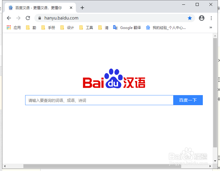Open the 设计 bookmark folder
220x171 pixels.
67,27
